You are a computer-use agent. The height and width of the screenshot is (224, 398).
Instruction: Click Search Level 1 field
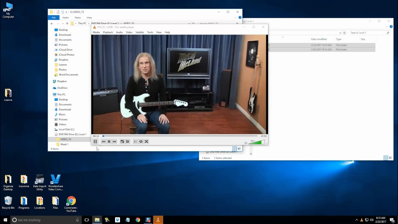point(369,33)
